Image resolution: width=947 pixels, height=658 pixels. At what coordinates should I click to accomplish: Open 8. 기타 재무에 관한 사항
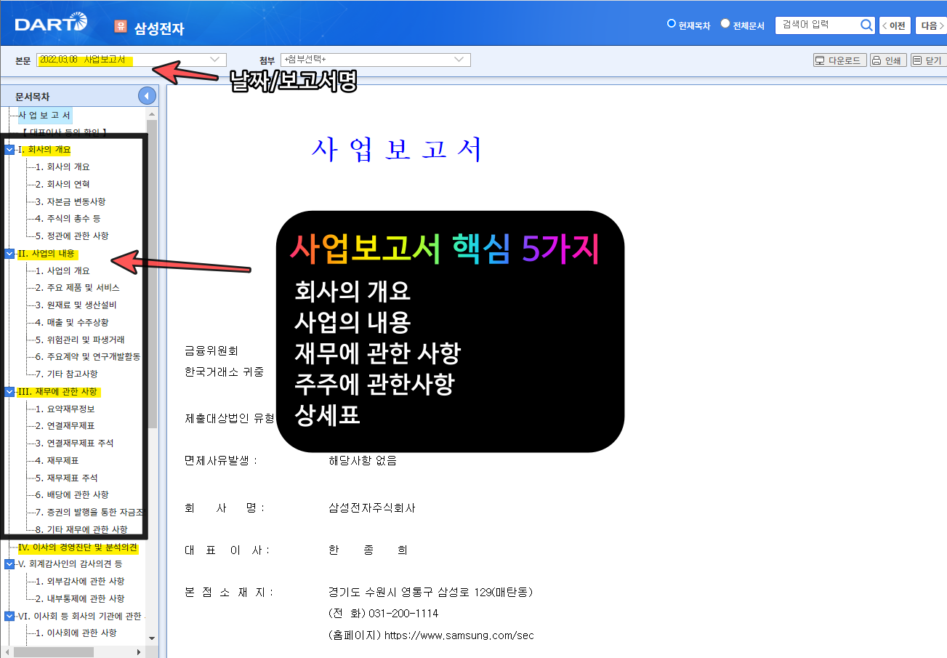coord(82,530)
